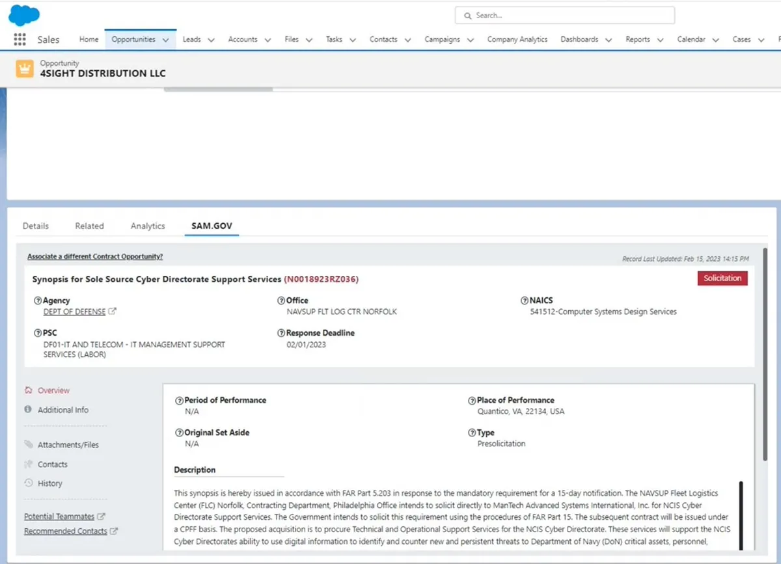Click the help icon next to Period of Performance
The height and width of the screenshot is (564, 781).
click(179, 400)
